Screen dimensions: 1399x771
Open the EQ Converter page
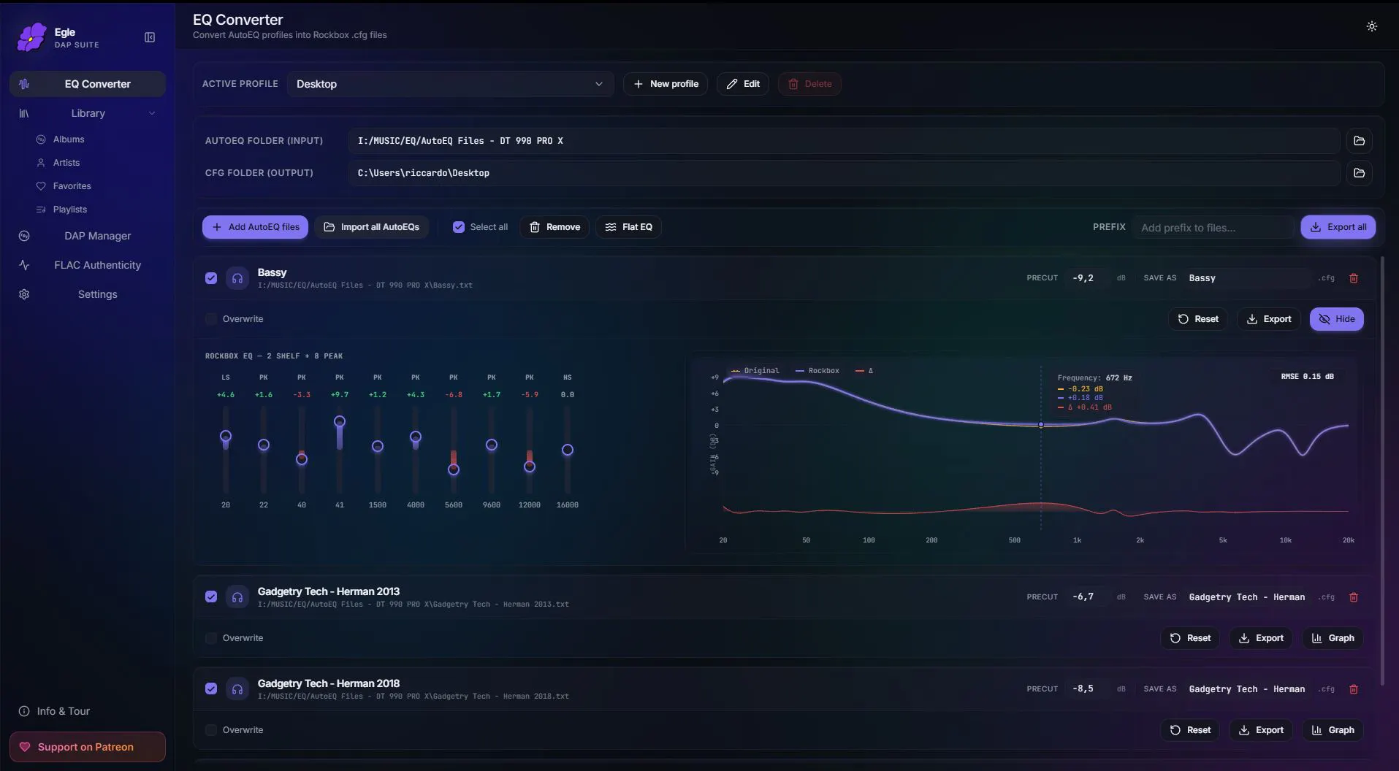(88, 84)
